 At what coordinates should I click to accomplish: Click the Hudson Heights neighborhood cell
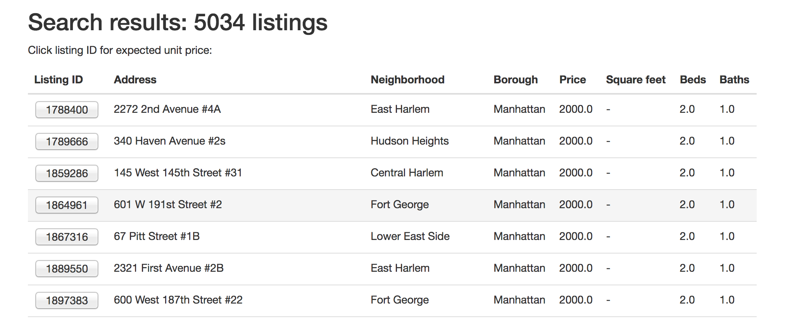pos(409,141)
